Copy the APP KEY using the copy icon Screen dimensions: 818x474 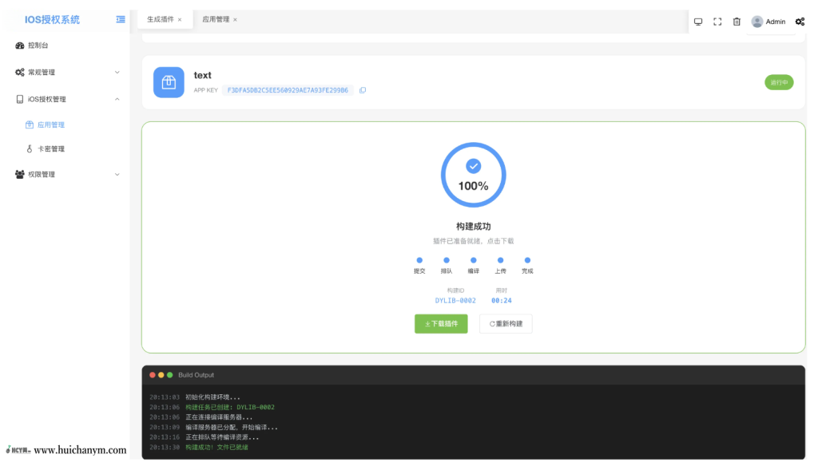tap(363, 89)
